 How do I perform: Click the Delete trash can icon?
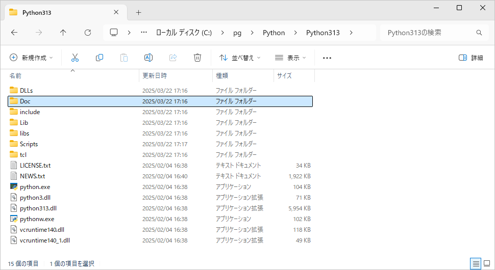tap(197, 58)
